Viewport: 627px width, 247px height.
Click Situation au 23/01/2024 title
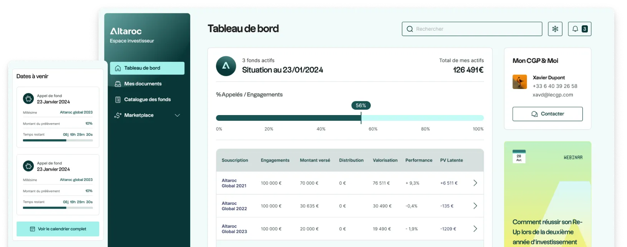282,70
